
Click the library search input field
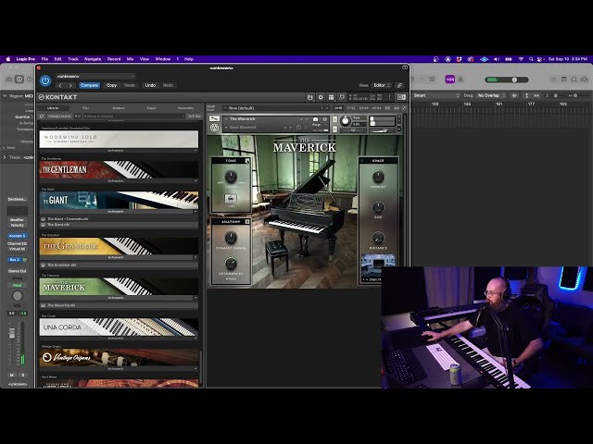point(133,117)
